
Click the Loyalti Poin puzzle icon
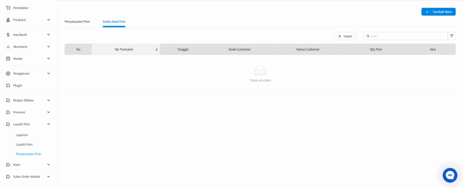[8, 124]
